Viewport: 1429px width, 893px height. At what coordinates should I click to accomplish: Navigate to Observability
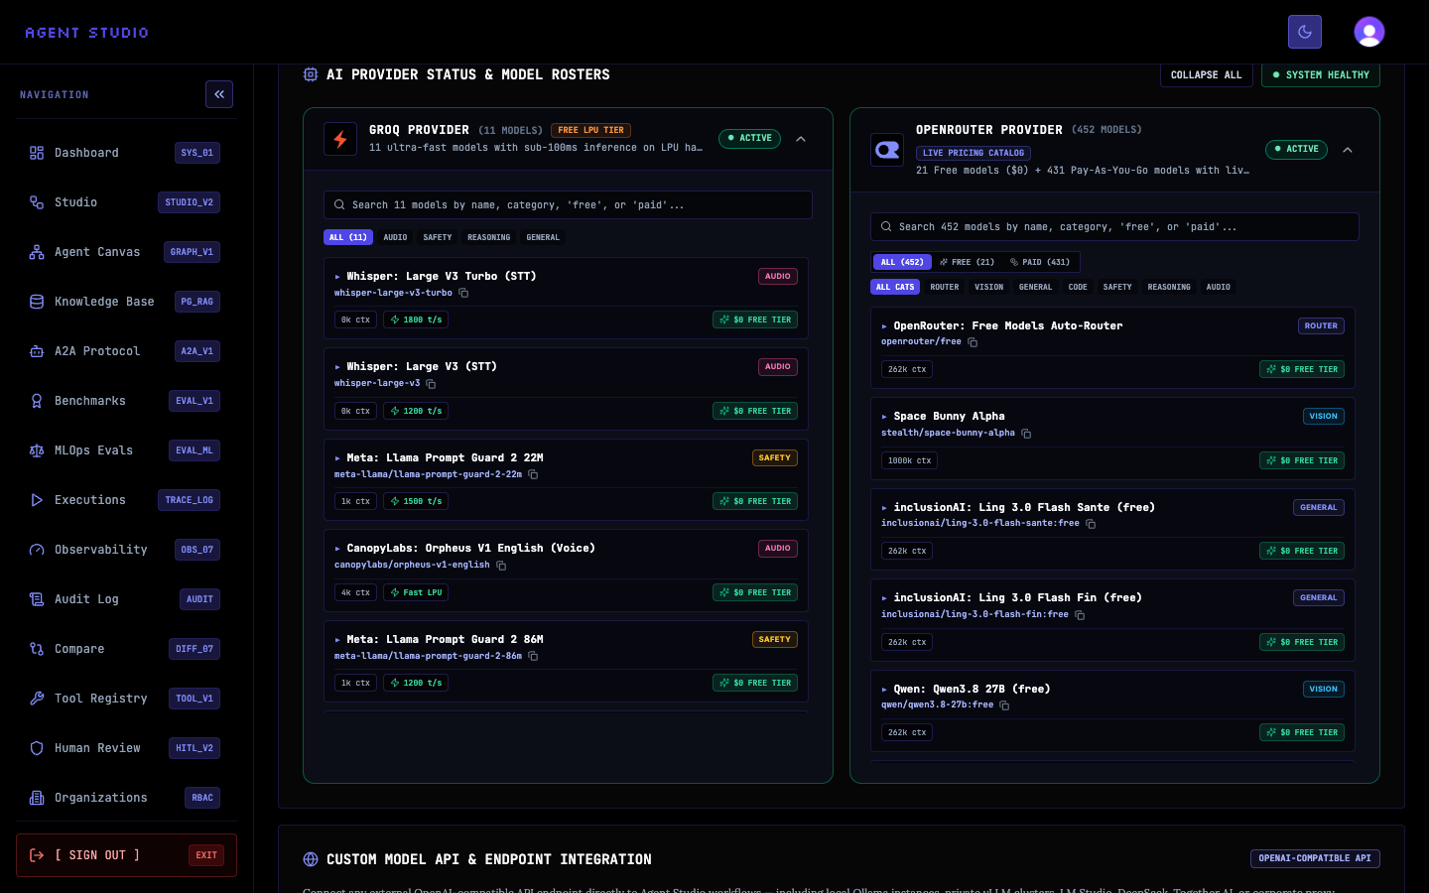[x=126, y=550]
